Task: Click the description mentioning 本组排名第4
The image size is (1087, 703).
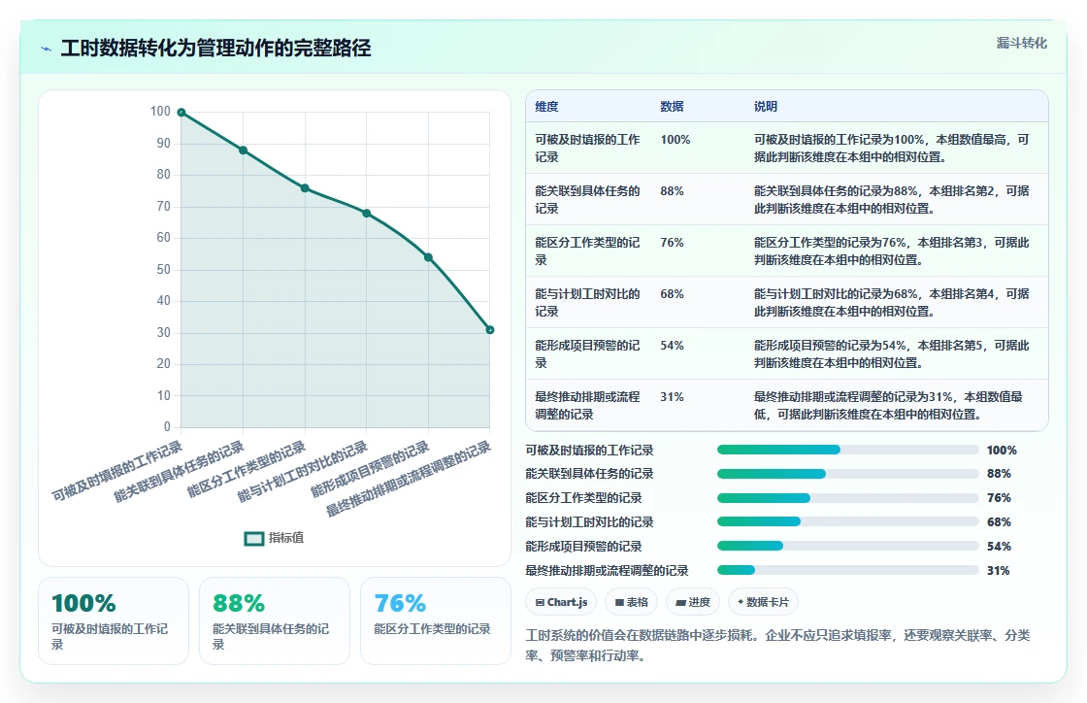Action: click(892, 302)
